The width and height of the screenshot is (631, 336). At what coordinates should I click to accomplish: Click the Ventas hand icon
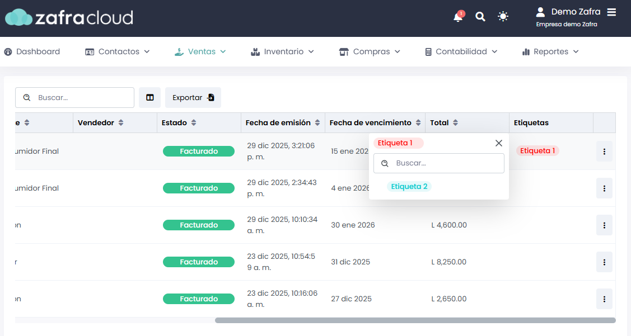pyautogui.click(x=179, y=52)
